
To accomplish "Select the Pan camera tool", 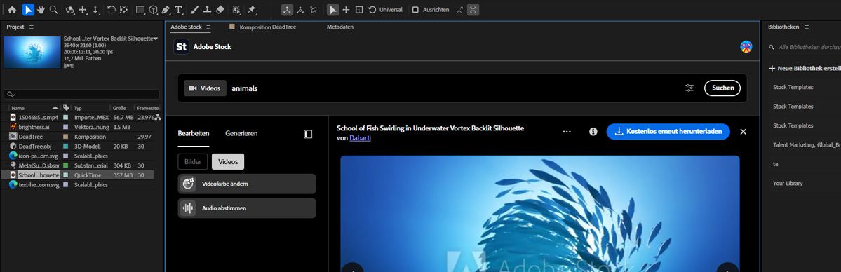I will click(83, 10).
